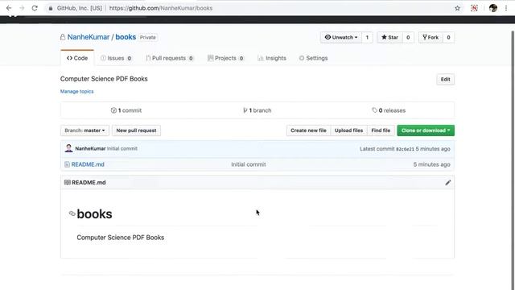Image resolution: width=515 pixels, height=290 pixels.
Task: Click Find file button
Action: [381, 130]
